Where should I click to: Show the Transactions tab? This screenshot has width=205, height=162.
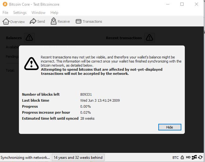[x=89, y=21]
